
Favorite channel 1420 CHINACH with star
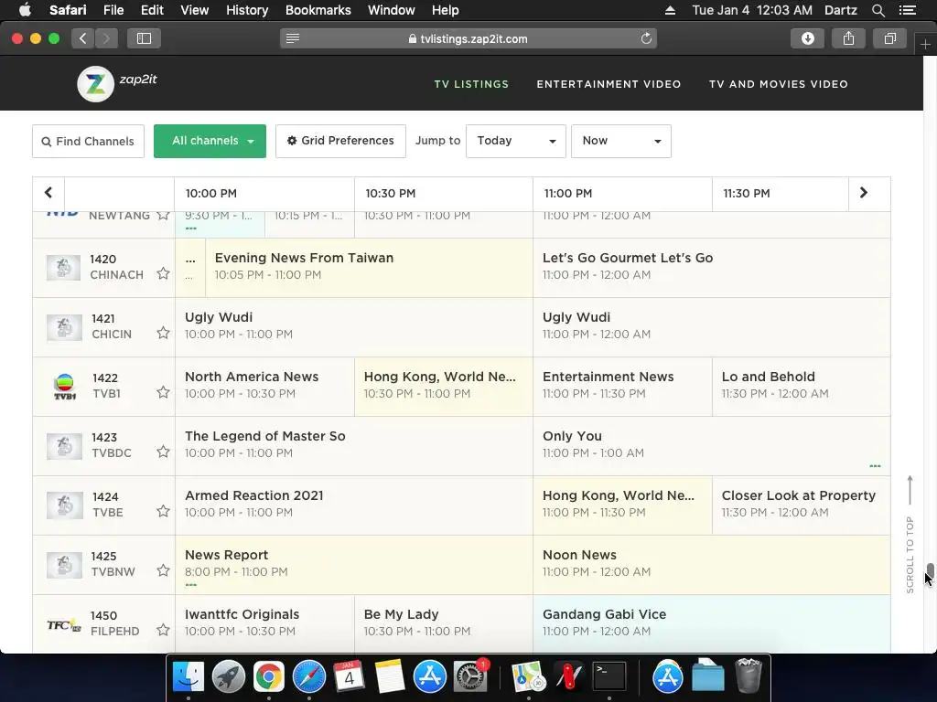(x=163, y=274)
